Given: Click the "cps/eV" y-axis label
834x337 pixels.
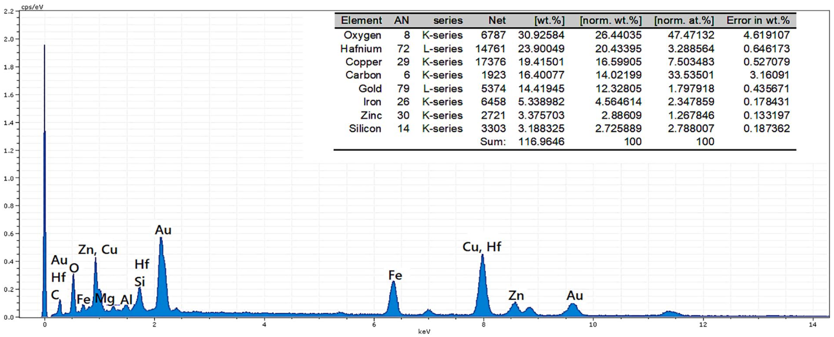Looking at the screenshot, I should (x=32, y=7).
